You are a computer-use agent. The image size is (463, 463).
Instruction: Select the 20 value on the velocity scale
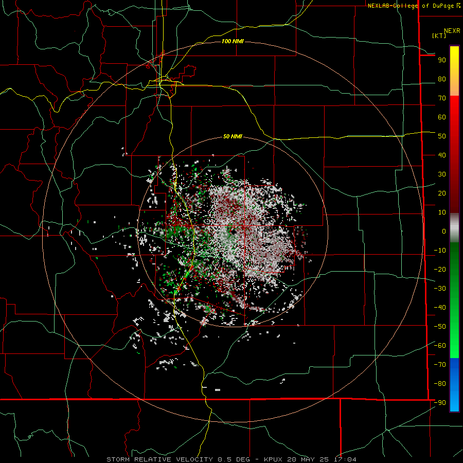pos(442,193)
